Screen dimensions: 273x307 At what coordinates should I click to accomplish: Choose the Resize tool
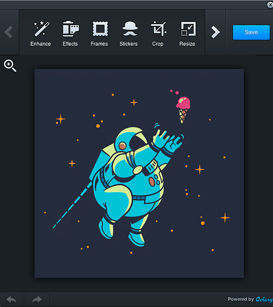click(187, 33)
